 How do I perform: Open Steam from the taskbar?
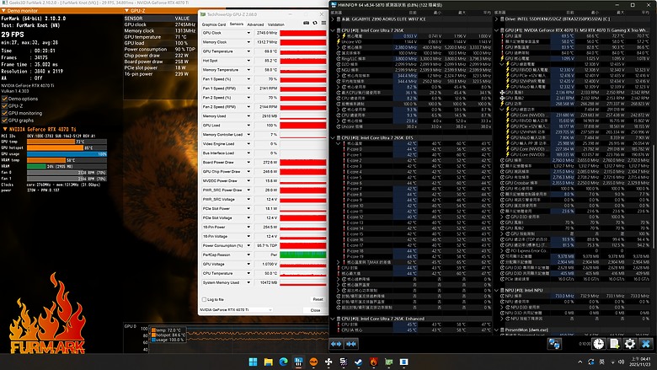click(358, 362)
